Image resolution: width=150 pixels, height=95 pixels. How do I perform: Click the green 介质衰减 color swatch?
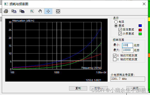(x=140, y=34)
